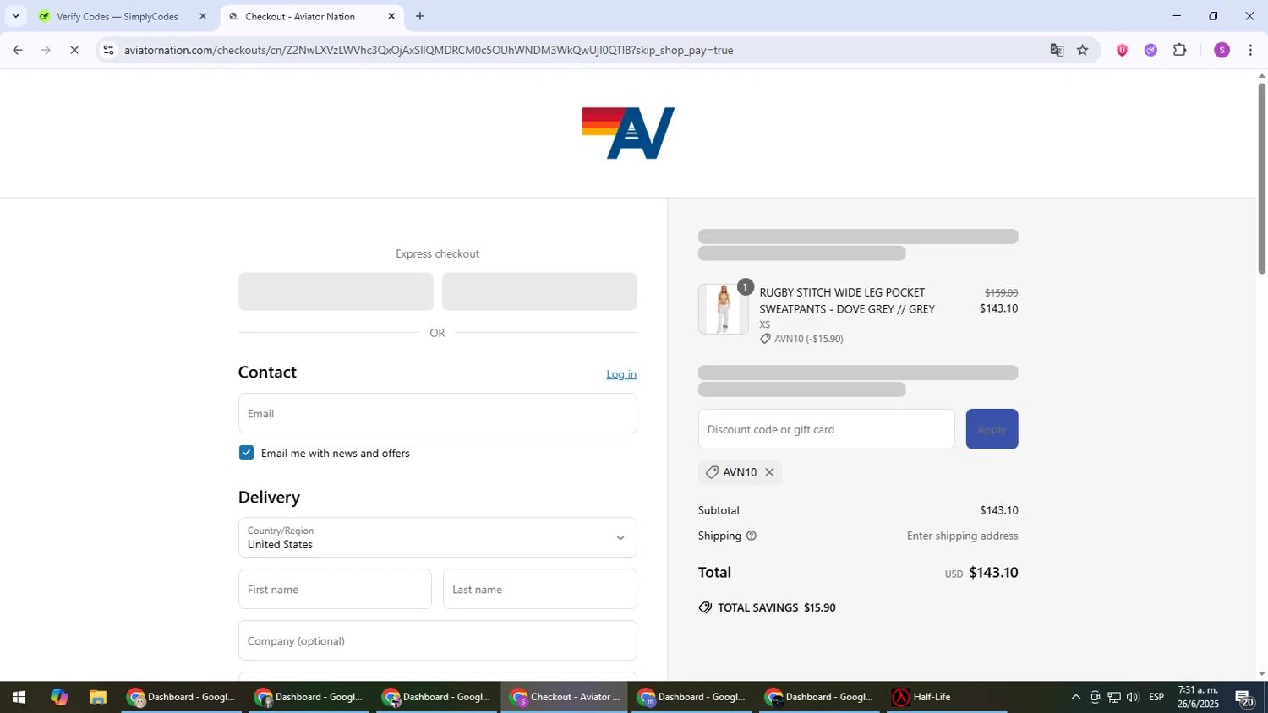Open the shipping info help icon
The image size is (1268, 713).
tap(751, 536)
